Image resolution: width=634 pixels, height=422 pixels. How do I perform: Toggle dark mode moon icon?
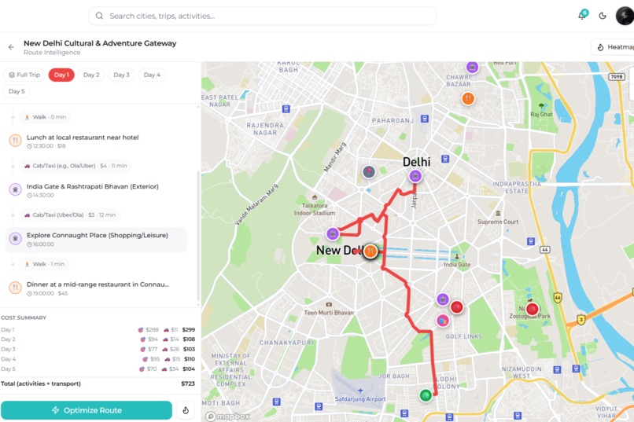tap(603, 16)
